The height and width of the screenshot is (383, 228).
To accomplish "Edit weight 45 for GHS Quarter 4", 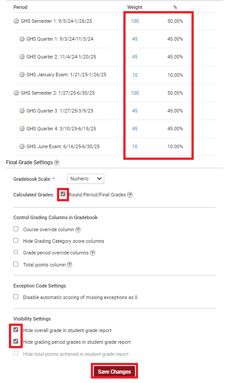I will [134, 129].
